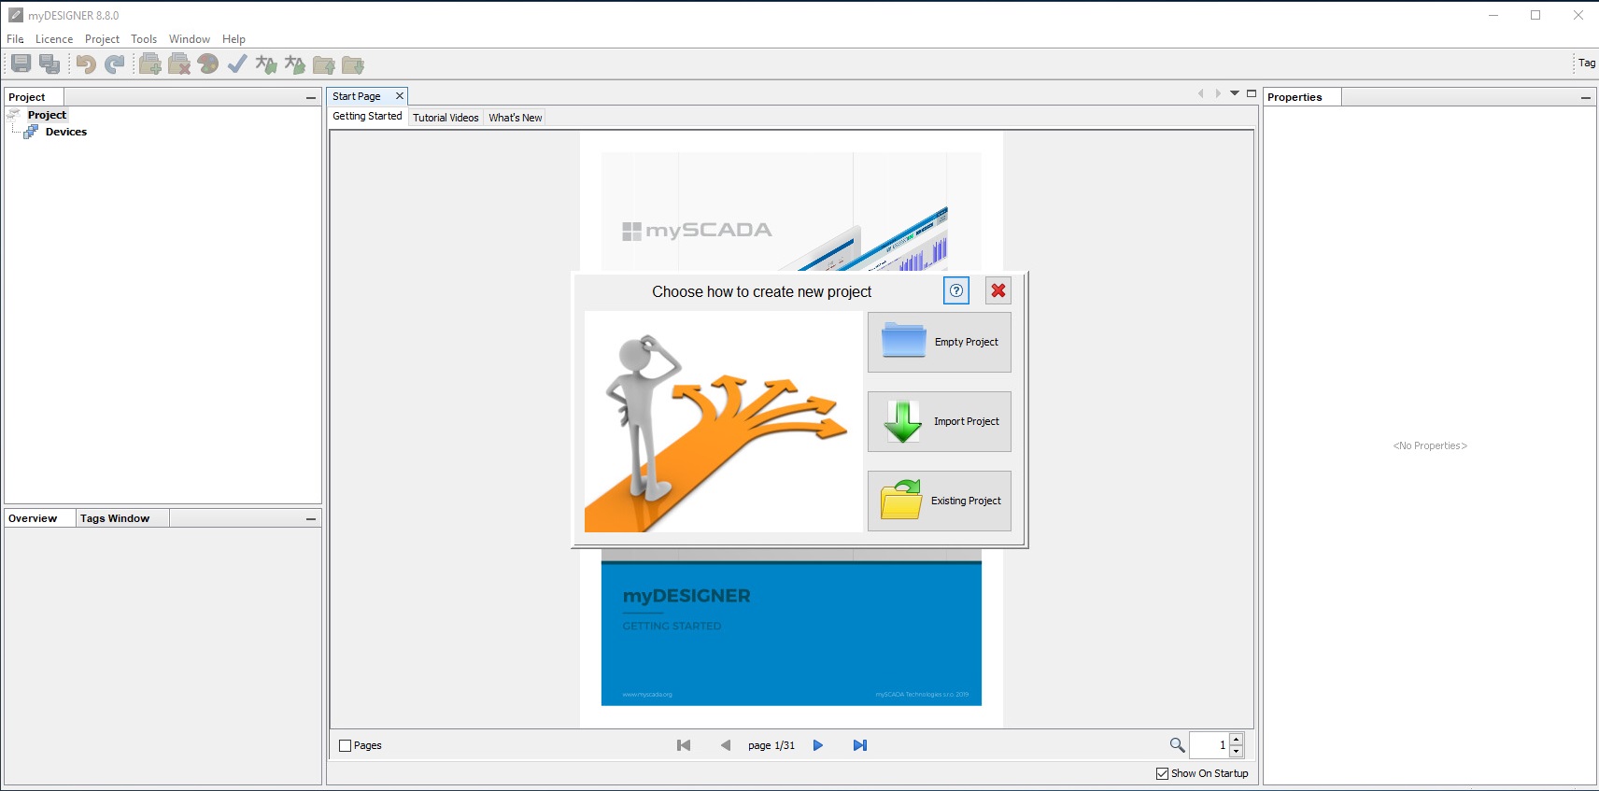Screen dimensions: 1599x791
Task: Jump to first page of the guide
Action: click(684, 745)
